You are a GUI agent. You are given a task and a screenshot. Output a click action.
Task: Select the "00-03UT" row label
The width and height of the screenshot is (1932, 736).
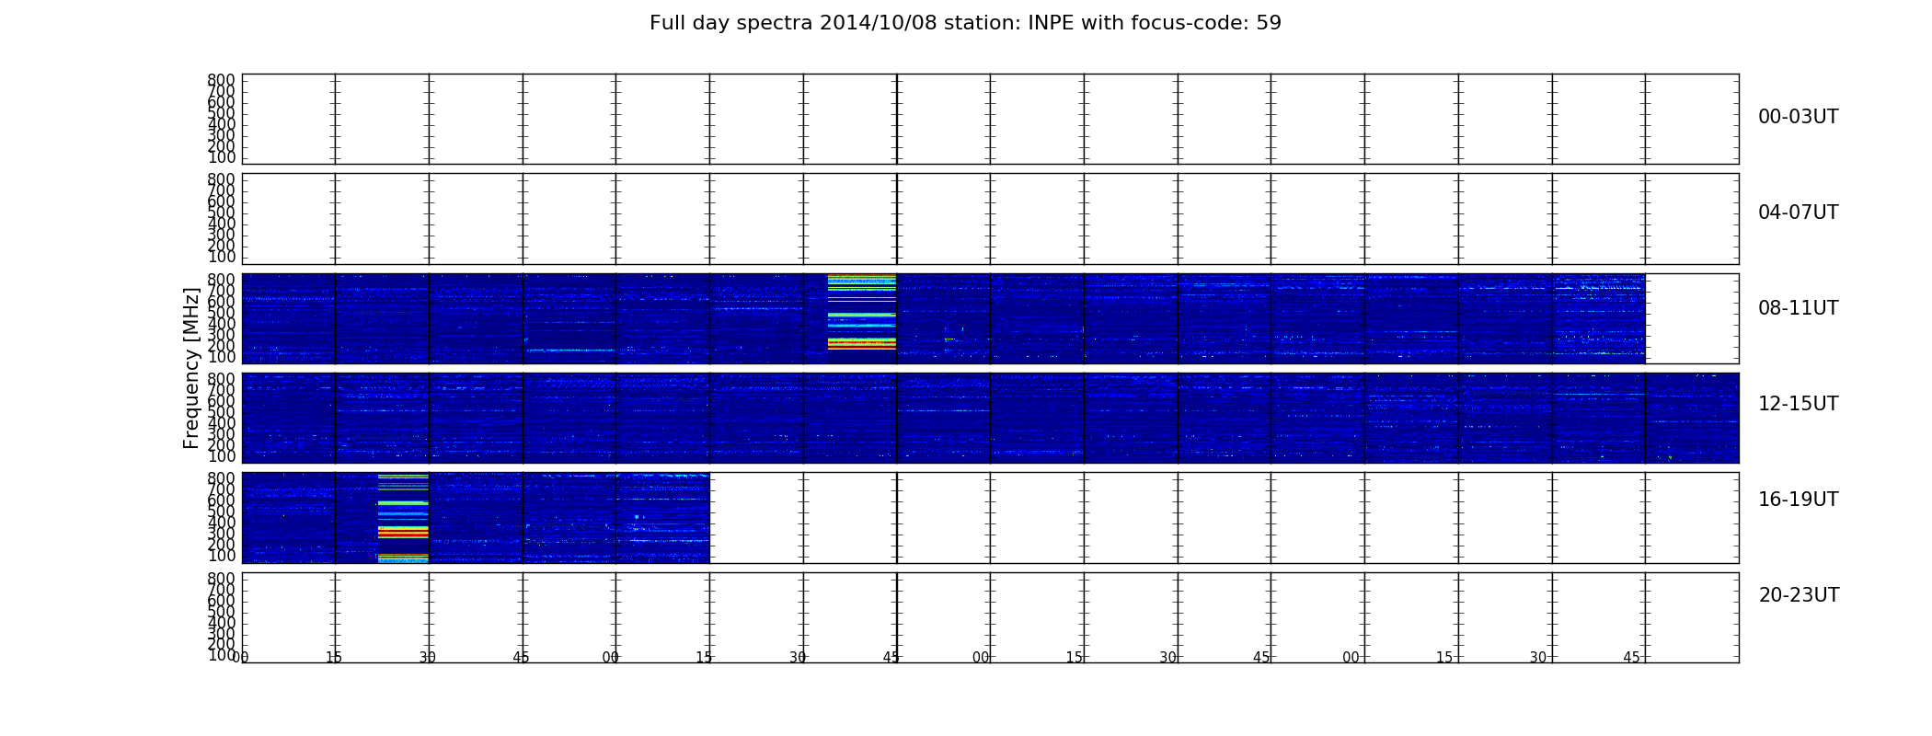(1798, 117)
